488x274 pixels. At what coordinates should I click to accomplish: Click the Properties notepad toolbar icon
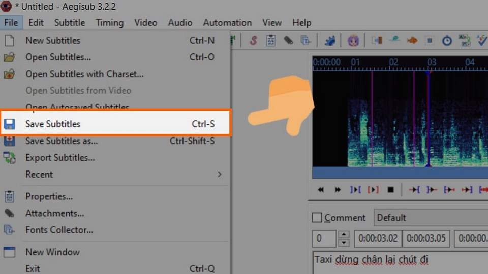(271, 41)
